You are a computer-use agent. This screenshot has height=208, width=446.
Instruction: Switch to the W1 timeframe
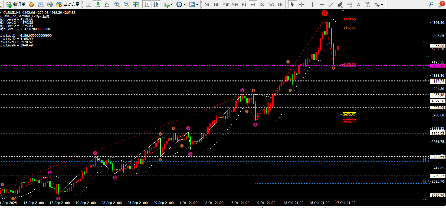pos(272,5)
